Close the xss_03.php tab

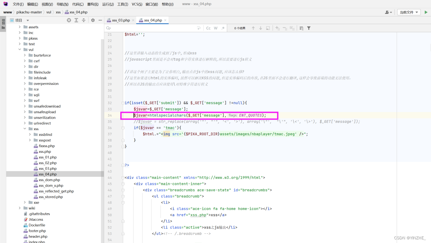(x=133, y=20)
